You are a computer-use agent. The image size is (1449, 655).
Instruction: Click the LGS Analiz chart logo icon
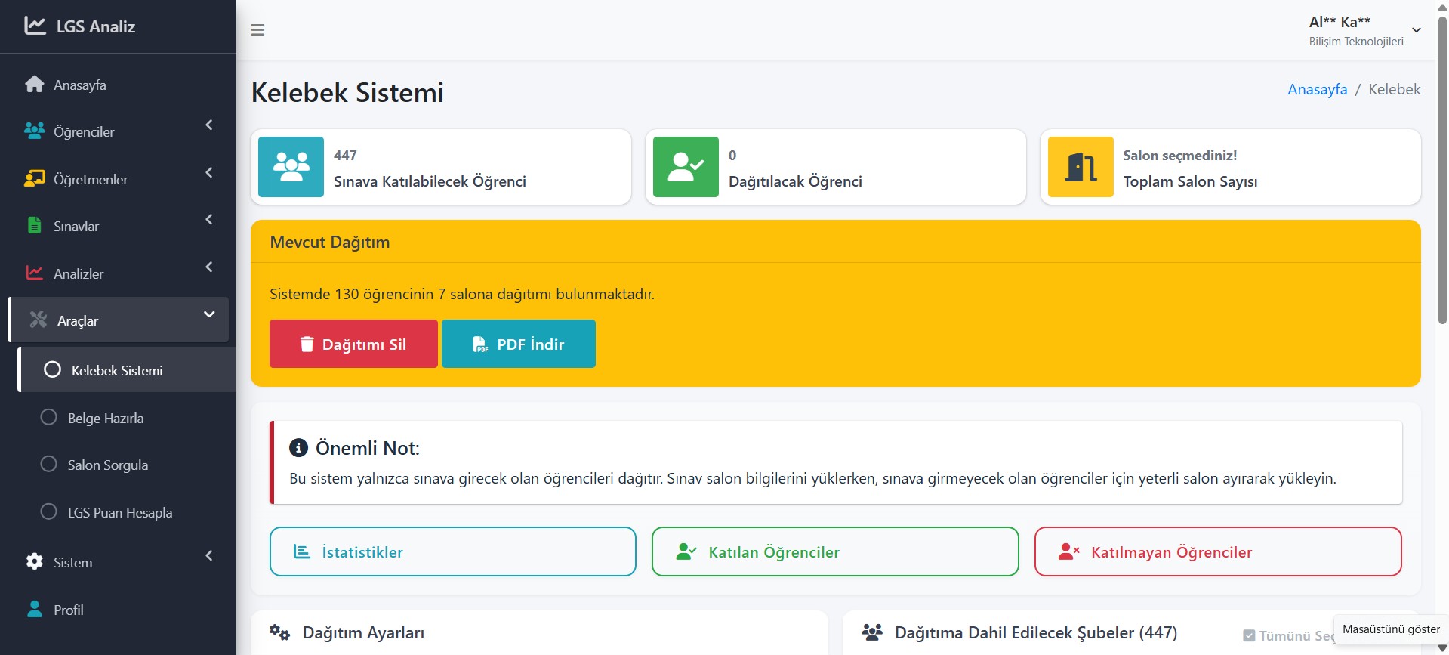(35, 26)
